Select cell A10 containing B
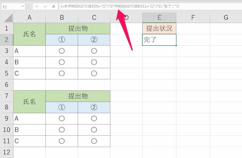Viewport: 242px width, 158px height. [29, 130]
